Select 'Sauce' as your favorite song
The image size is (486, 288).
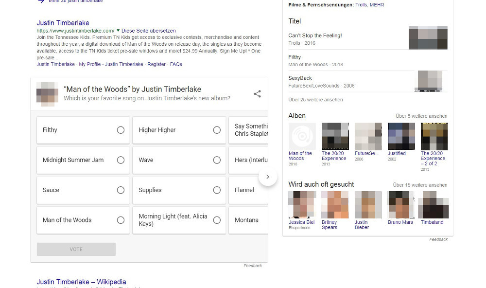120,190
